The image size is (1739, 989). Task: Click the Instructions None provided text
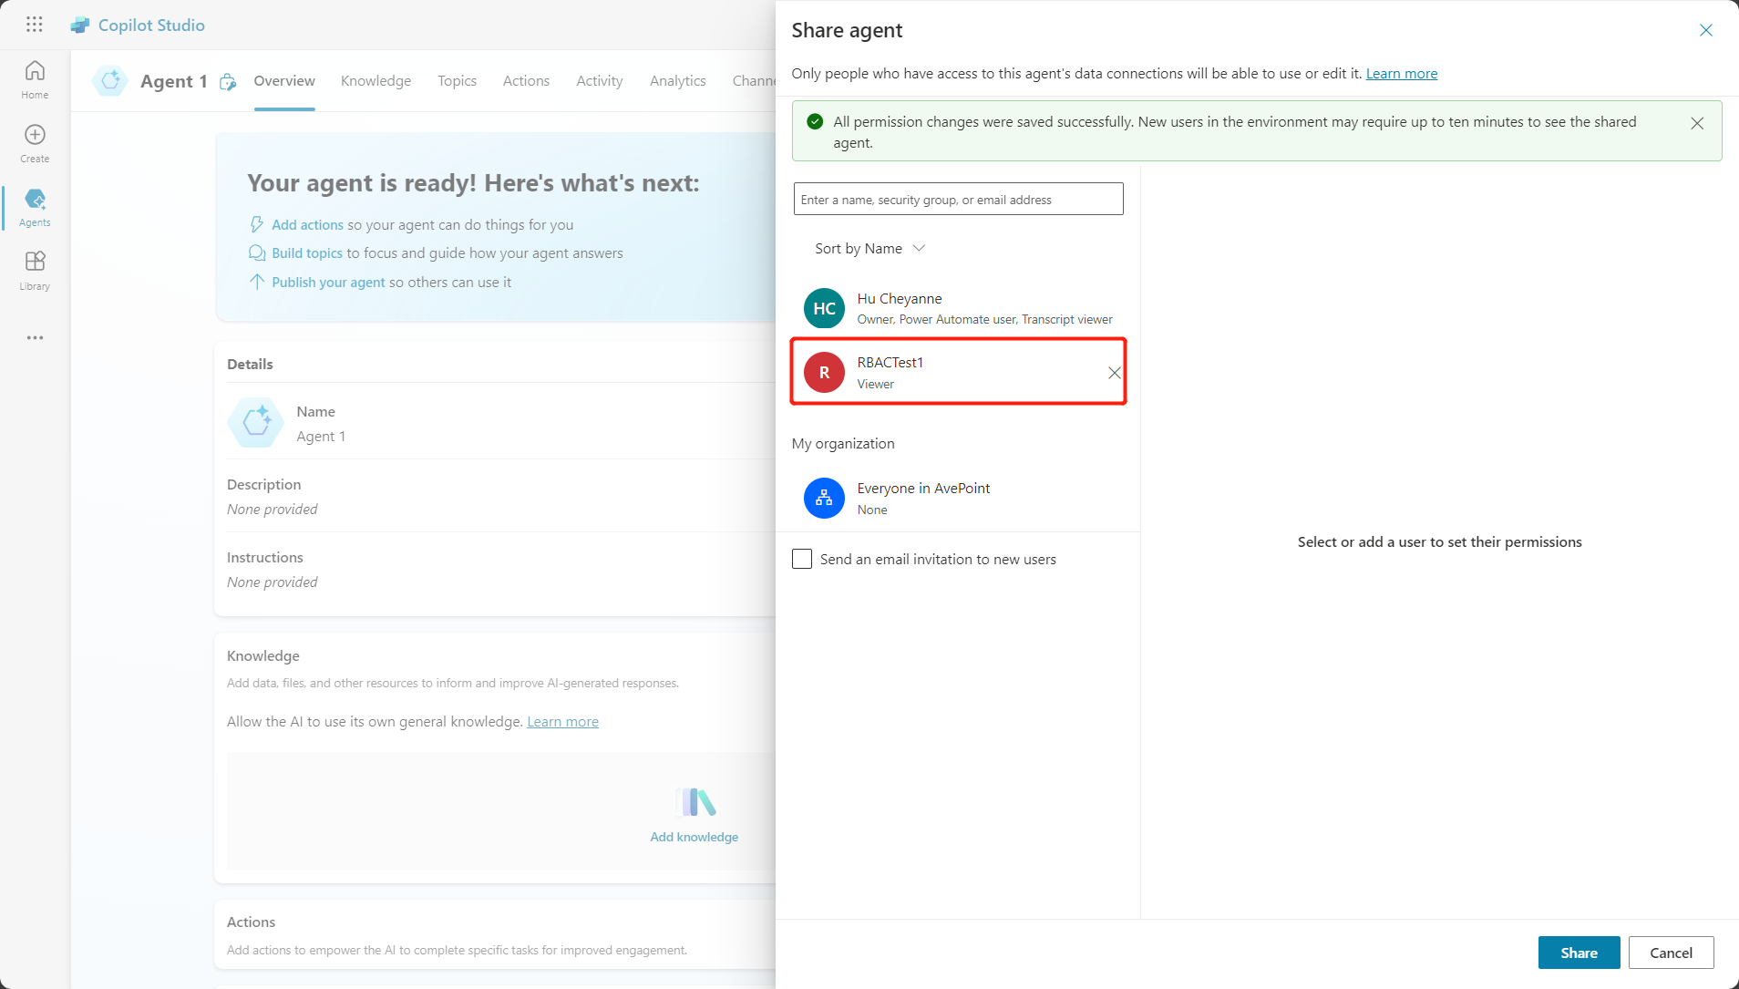272,582
